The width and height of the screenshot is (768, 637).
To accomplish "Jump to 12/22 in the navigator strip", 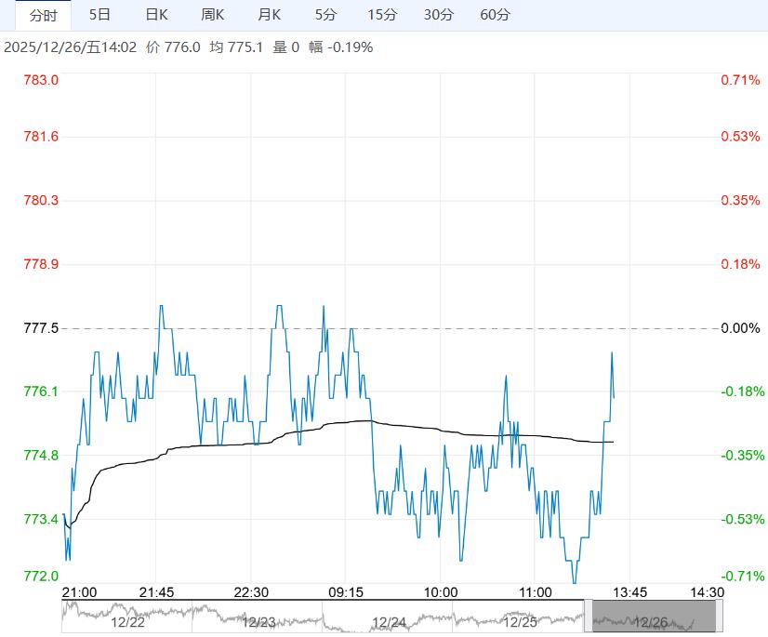I will pyautogui.click(x=127, y=622).
